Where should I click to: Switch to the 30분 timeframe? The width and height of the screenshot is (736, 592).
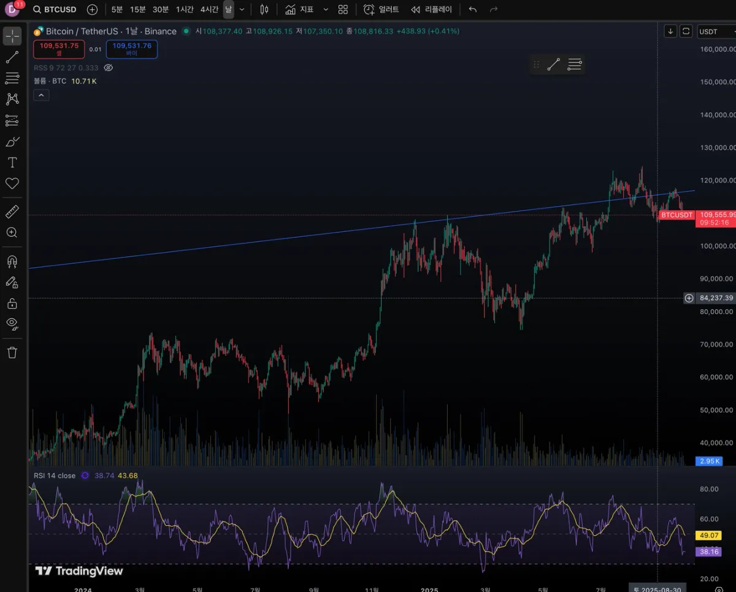click(x=161, y=9)
